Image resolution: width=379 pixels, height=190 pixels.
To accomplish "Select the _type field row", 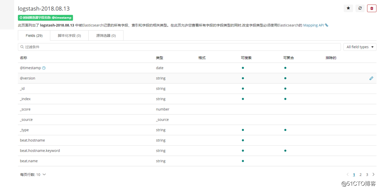I will [x=197, y=130].
